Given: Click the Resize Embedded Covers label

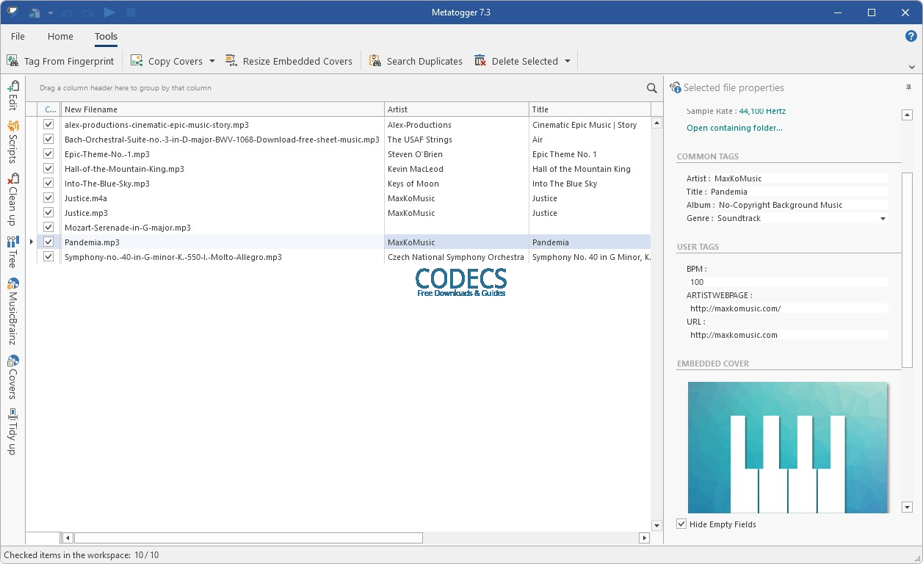Looking at the screenshot, I should click(x=297, y=61).
